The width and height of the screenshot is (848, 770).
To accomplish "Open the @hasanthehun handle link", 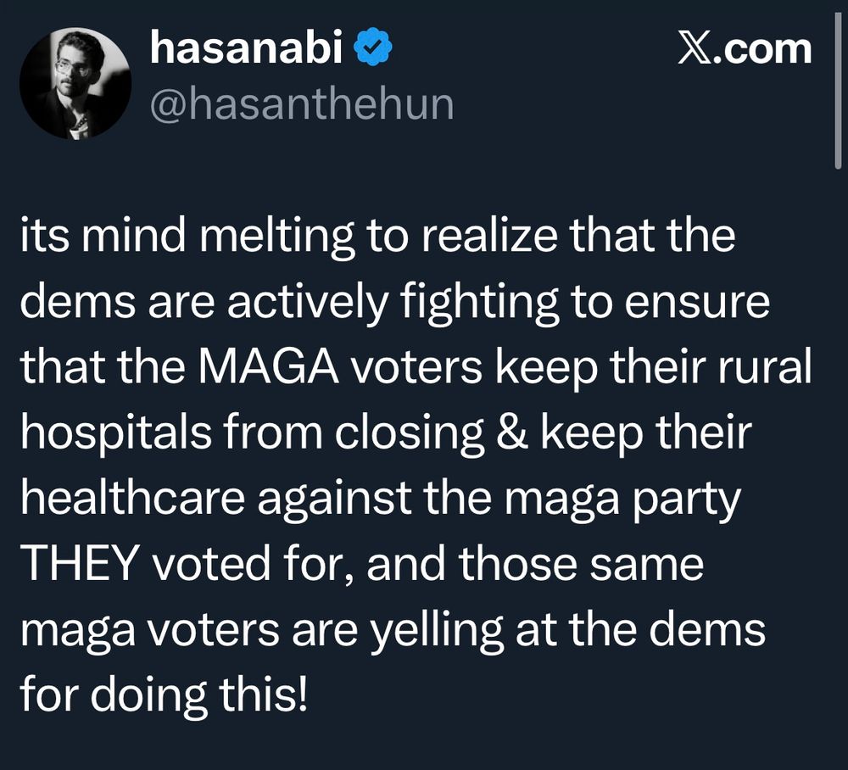I will [301, 104].
